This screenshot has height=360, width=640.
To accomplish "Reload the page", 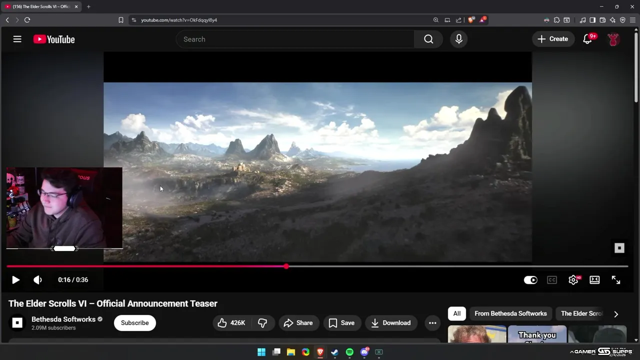I will [x=27, y=20].
